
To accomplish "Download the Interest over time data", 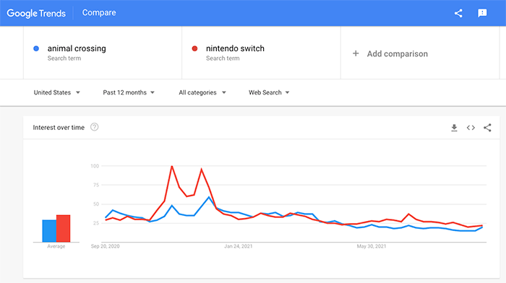I will 454,128.
